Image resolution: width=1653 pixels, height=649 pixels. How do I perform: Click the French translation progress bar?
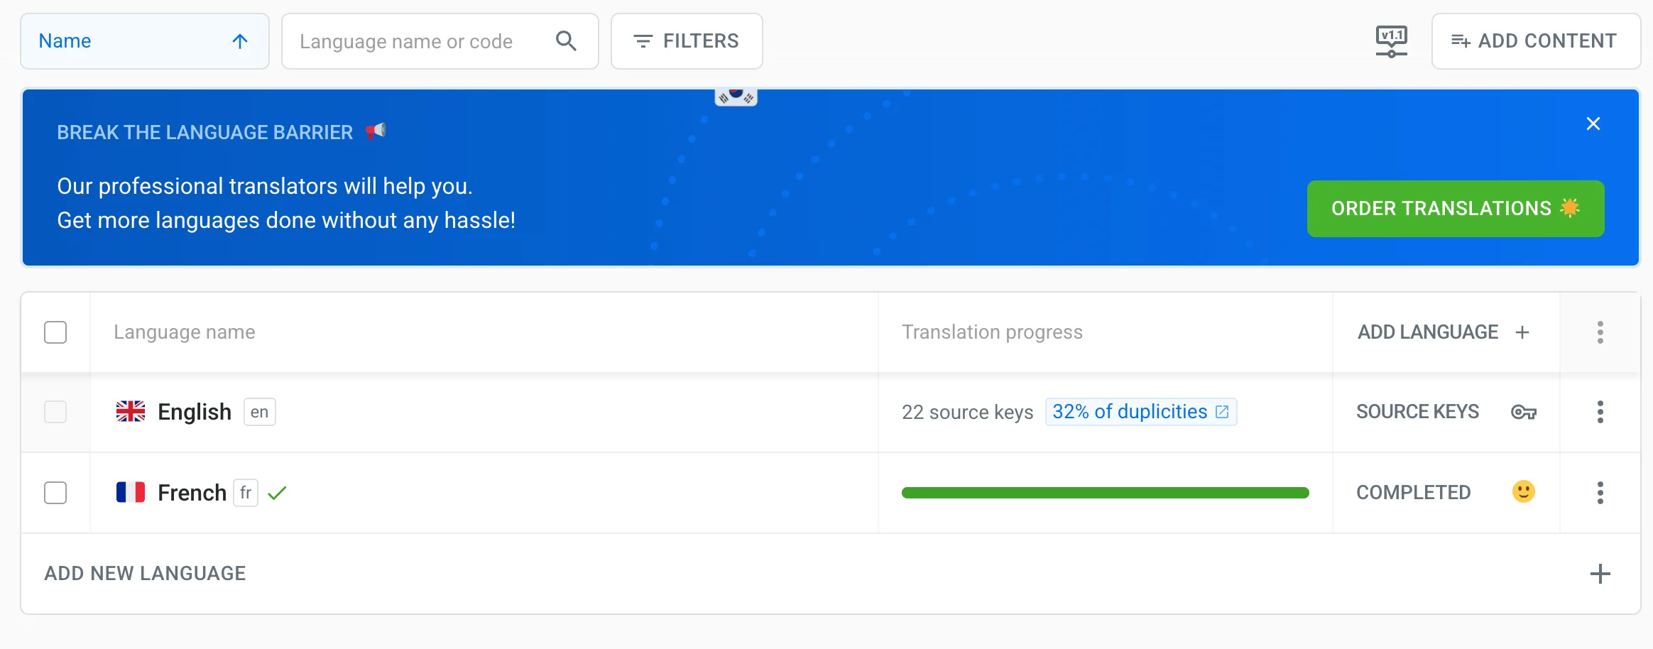[1105, 493]
